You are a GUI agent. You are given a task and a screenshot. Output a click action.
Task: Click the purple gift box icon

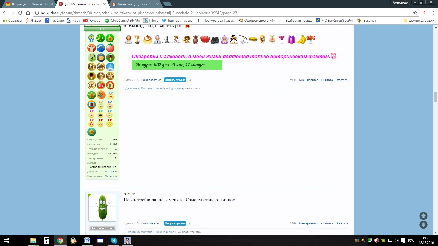pos(291,40)
